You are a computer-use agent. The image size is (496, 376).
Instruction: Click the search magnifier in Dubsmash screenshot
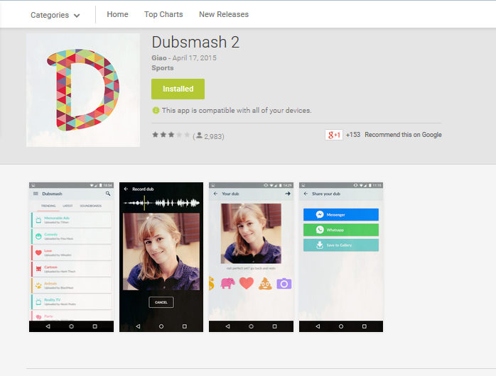(x=108, y=194)
